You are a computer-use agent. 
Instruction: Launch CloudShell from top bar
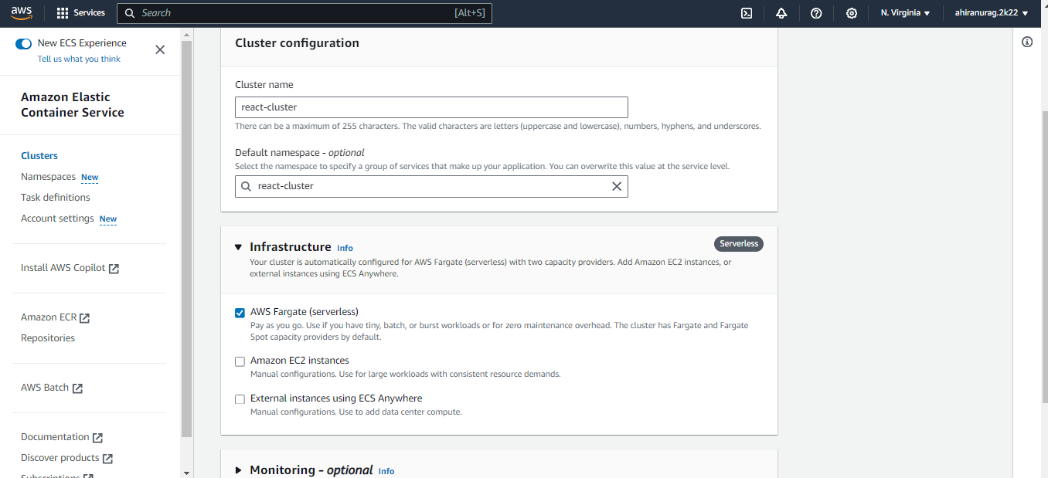coord(747,13)
